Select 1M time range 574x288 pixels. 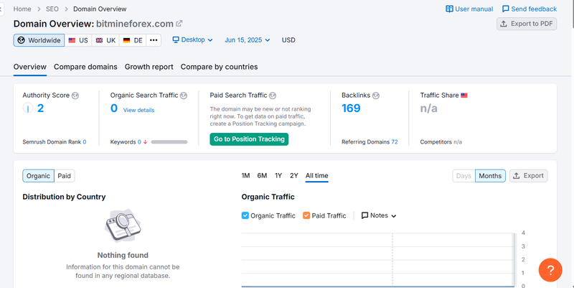(245, 175)
